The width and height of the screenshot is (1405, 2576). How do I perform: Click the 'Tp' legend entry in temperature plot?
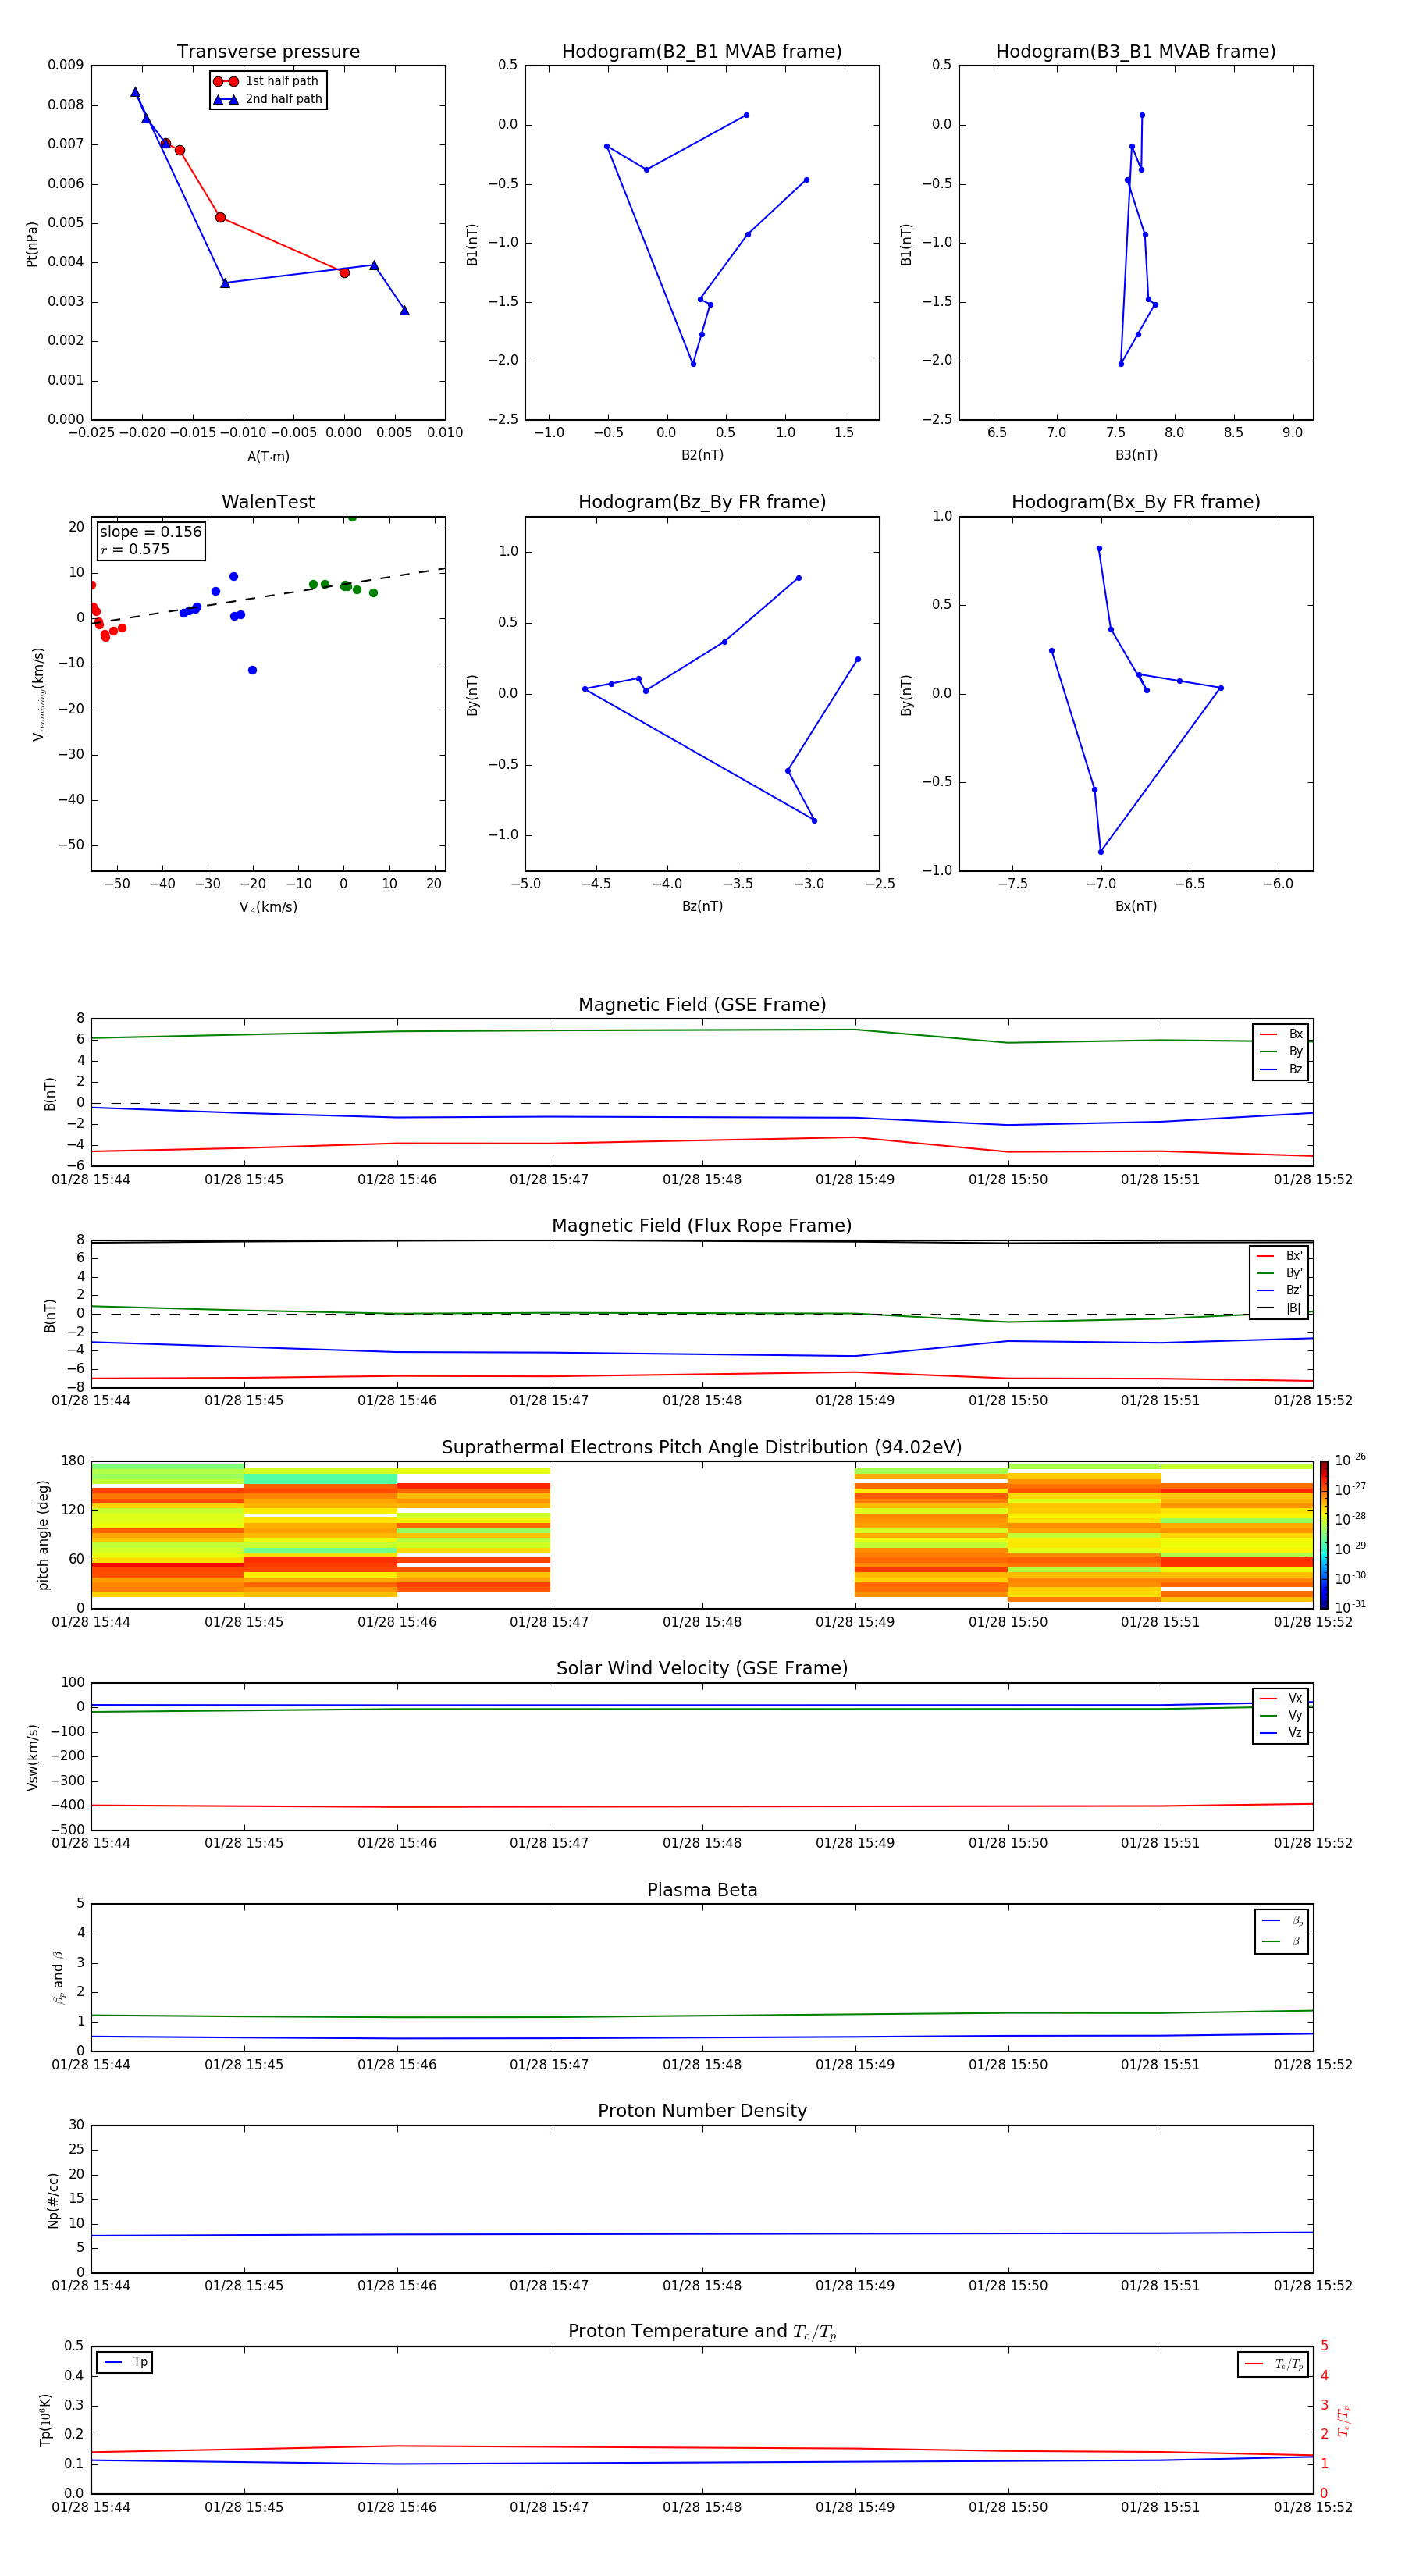pyautogui.click(x=125, y=2362)
